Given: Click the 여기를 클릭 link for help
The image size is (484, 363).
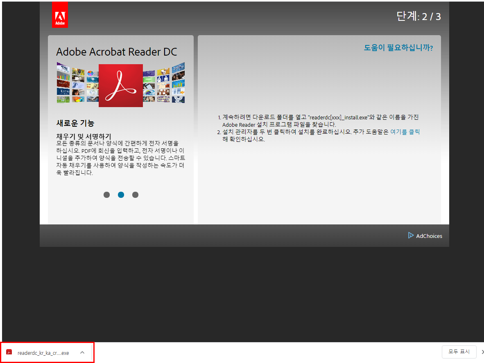Looking at the screenshot, I should point(405,132).
